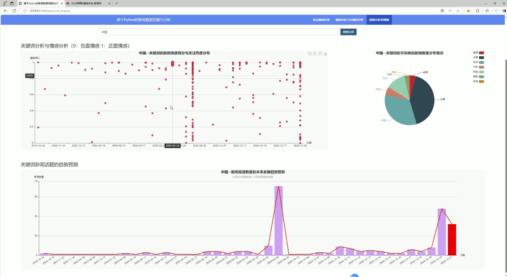Image resolution: width=507 pixels, height=277 pixels.
Task: Open browser extensions puzzle icon
Action: tap(478, 11)
